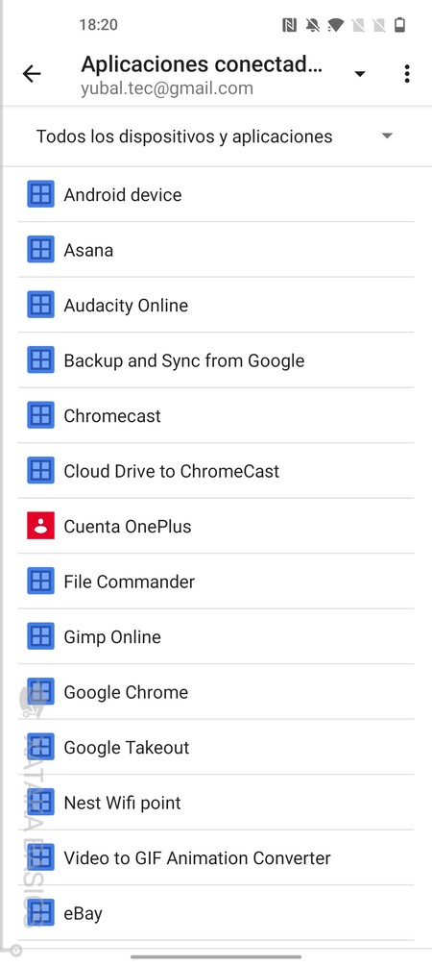Tap the Android device app icon
The height and width of the screenshot is (966, 432).
(x=40, y=194)
